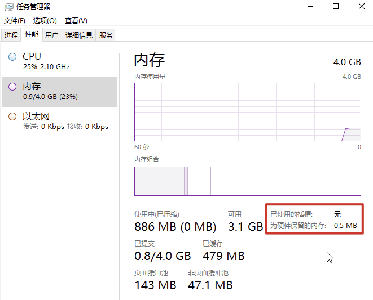Viewport: 373px width, 300px height.
Task: Select the blue CPU circle icon
Action: pyautogui.click(x=12, y=57)
